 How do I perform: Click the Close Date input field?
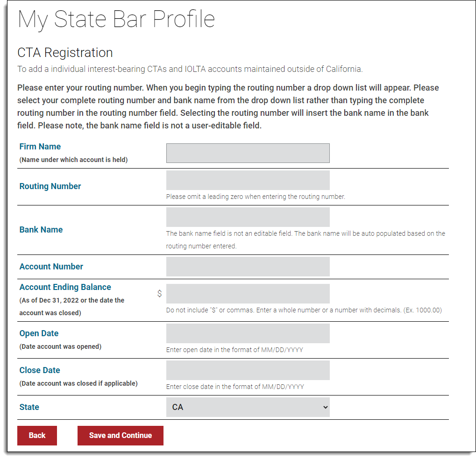[x=248, y=370]
